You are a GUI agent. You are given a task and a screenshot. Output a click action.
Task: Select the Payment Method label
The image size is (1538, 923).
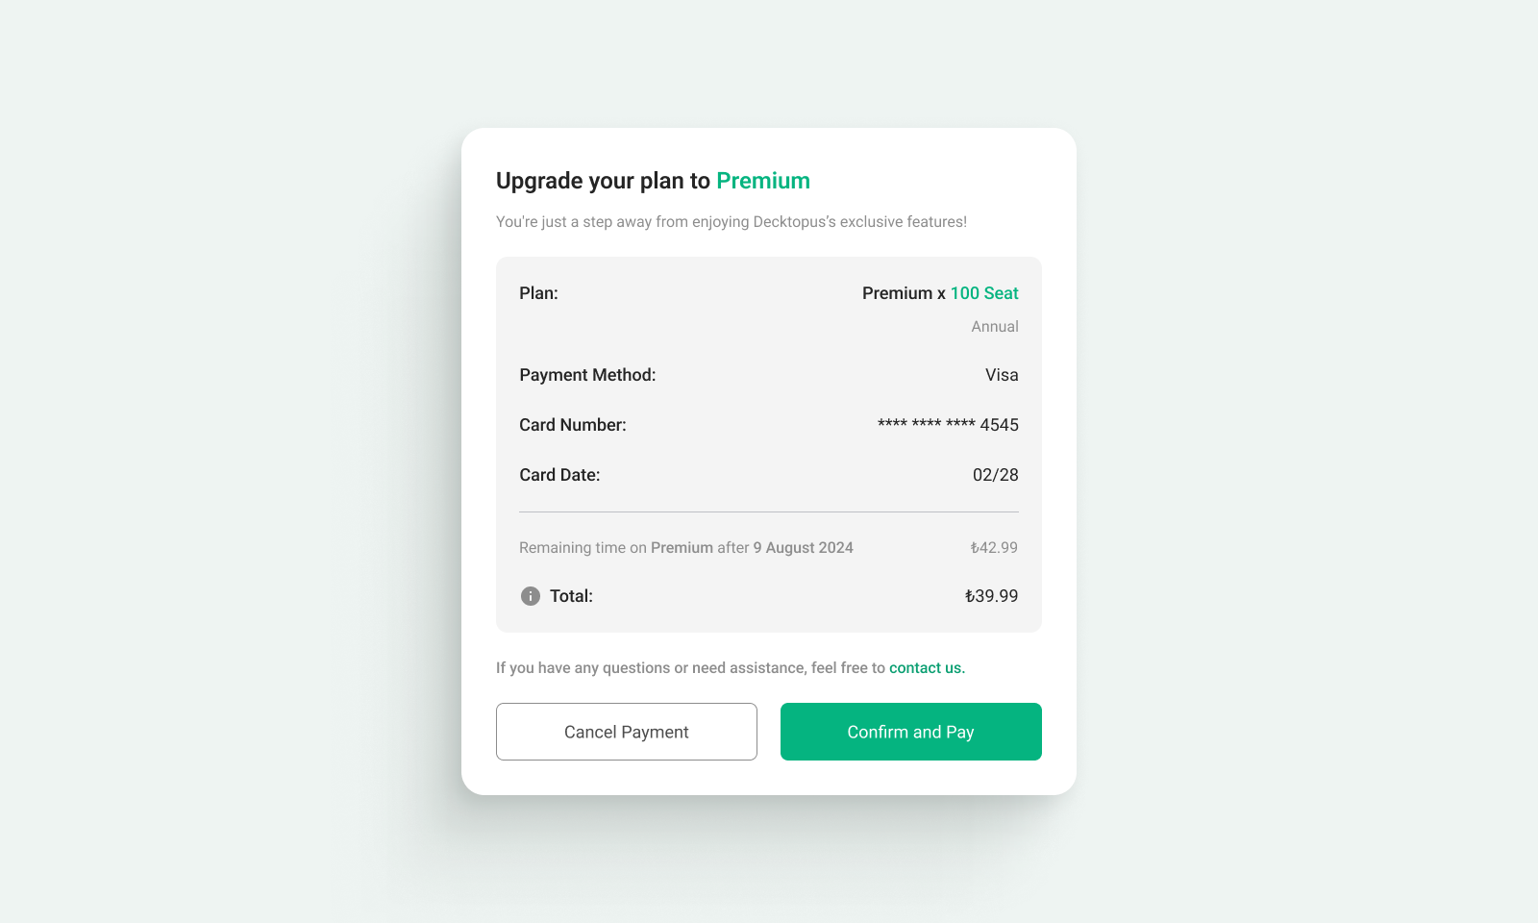click(587, 375)
